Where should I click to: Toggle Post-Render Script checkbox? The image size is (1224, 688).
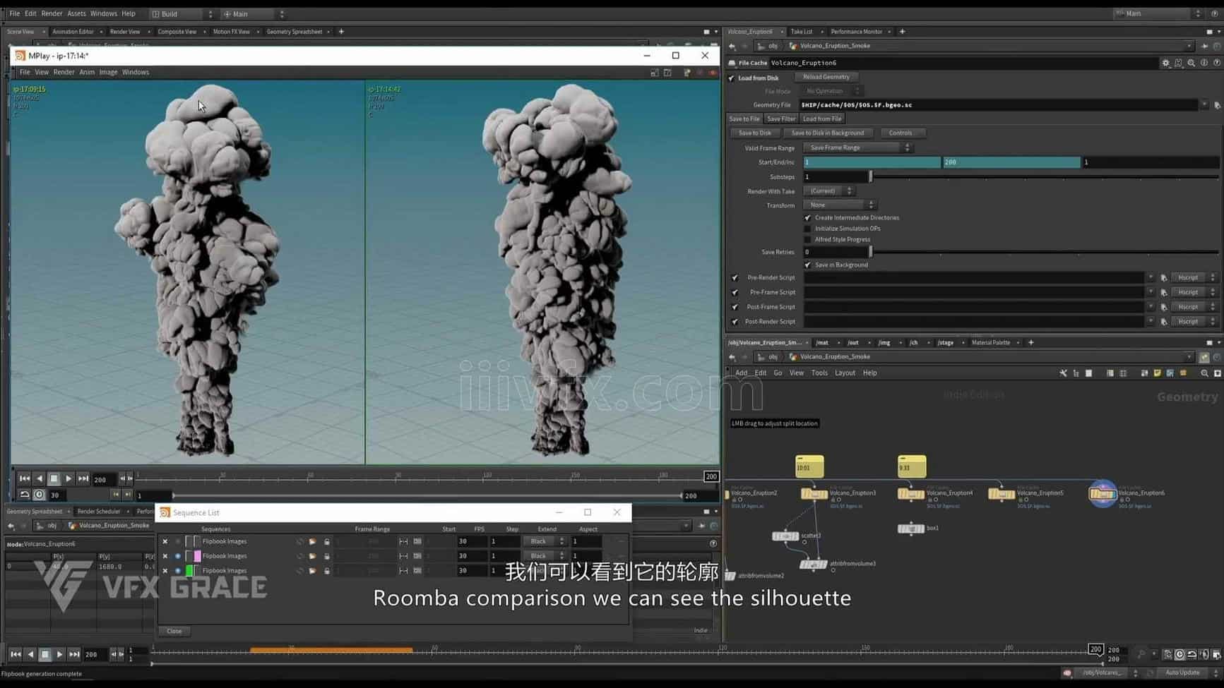click(x=735, y=322)
